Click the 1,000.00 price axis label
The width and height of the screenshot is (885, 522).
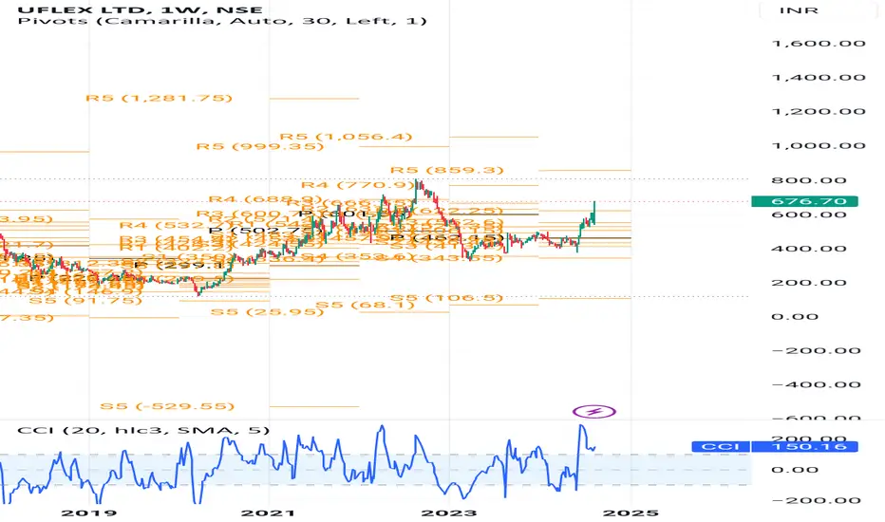[x=819, y=145]
